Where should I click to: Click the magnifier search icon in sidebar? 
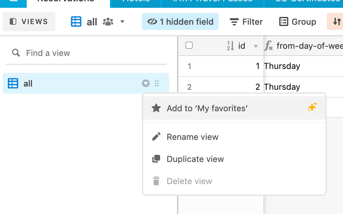pyautogui.click(x=16, y=53)
